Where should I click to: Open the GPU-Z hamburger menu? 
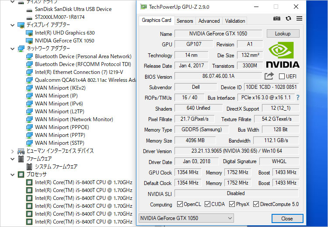pyautogui.click(x=299, y=19)
